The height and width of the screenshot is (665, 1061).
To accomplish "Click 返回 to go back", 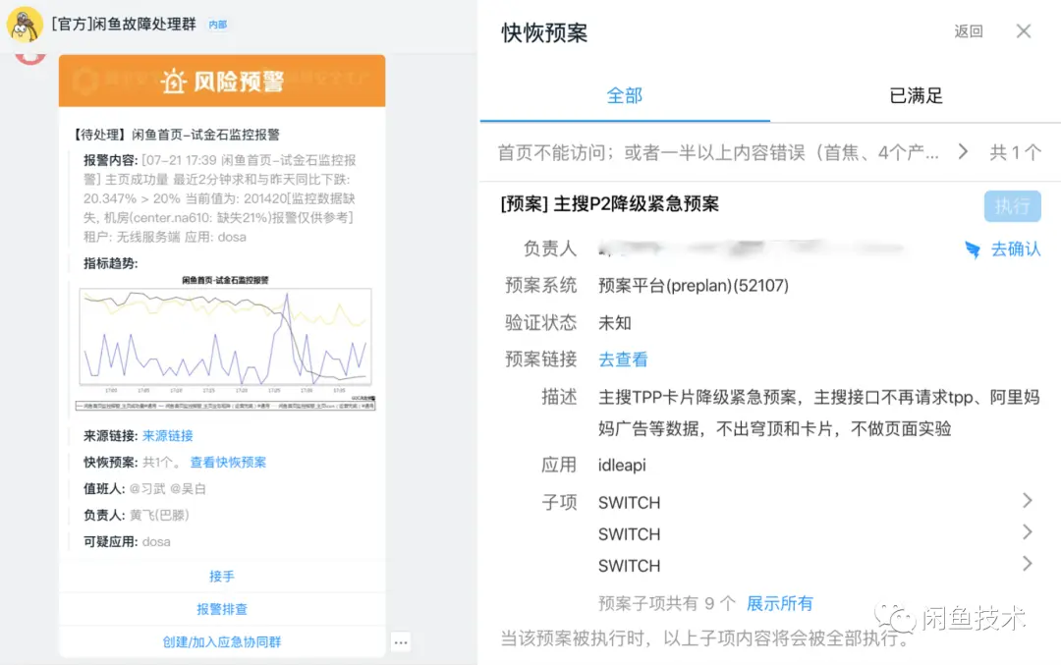I will point(969,31).
